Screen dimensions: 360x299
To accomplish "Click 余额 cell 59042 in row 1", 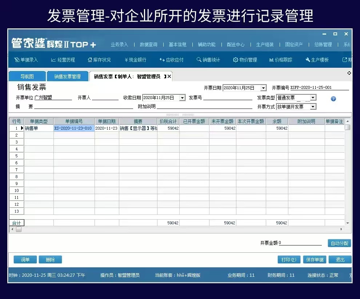I will tap(277, 128).
